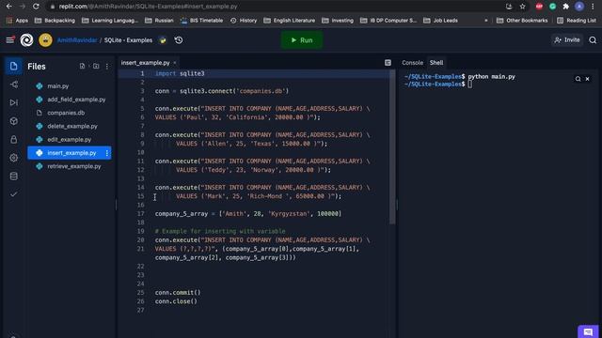
Task: Open the Secrets lock icon
Action: (x=14, y=140)
